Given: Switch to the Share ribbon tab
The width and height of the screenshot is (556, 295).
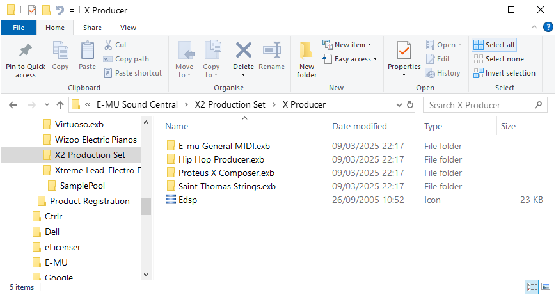Looking at the screenshot, I should [x=92, y=28].
